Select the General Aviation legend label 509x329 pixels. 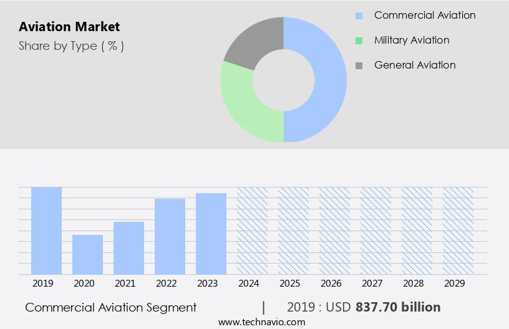coord(414,65)
